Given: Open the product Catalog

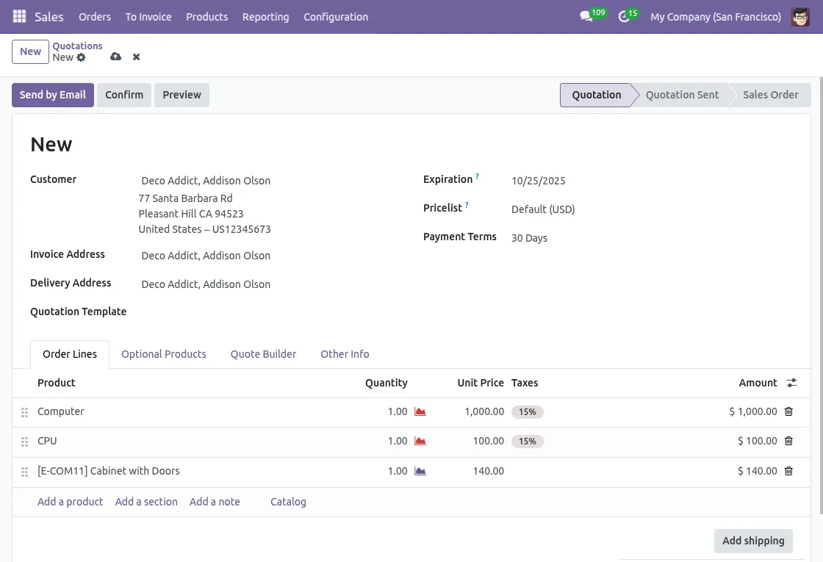Looking at the screenshot, I should (287, 502).
